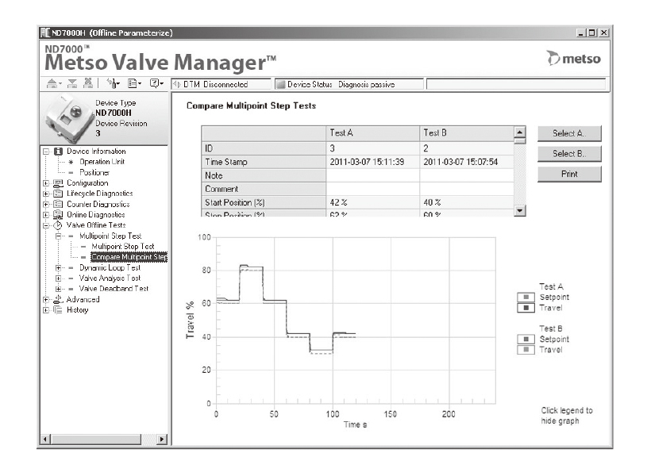
Task: Click the Device Information info icon
Action: tap(59, 152)
